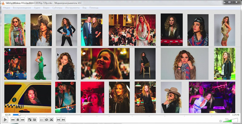Open extended settings equalizer panel
Viewport: 242px width, 124px height.
click(x=34, y=120)
